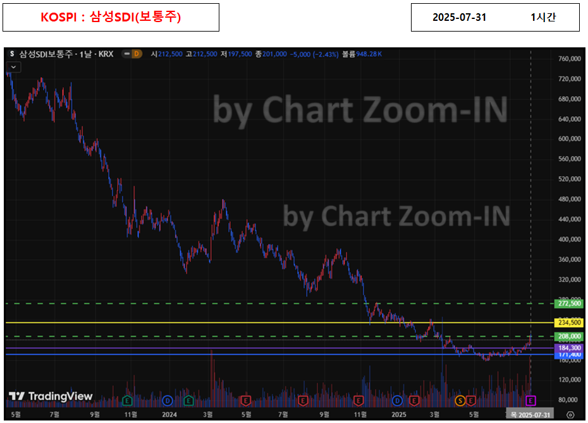The image size is (588, 423).
Task: Click the header timeframe 1시간
Action: [x=543, y=17]
